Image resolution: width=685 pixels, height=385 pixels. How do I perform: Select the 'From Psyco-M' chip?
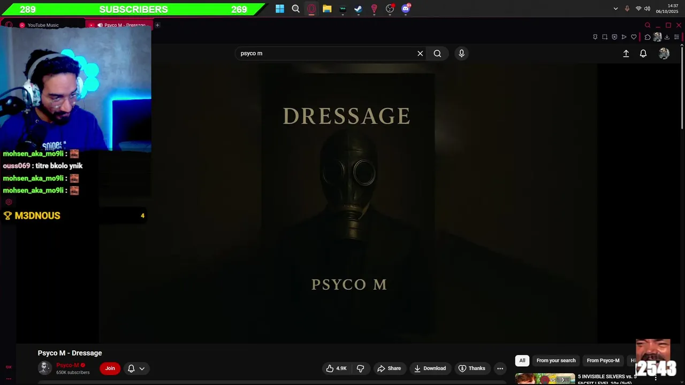tap(603, 360)
